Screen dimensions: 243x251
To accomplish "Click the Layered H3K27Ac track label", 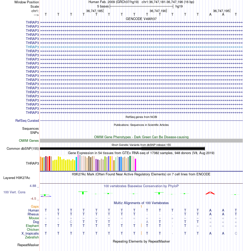I will (17, 178).
